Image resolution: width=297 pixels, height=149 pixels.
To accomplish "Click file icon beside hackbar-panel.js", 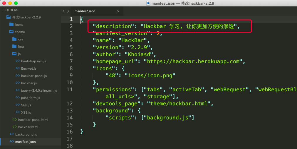I will pos(17,76).
